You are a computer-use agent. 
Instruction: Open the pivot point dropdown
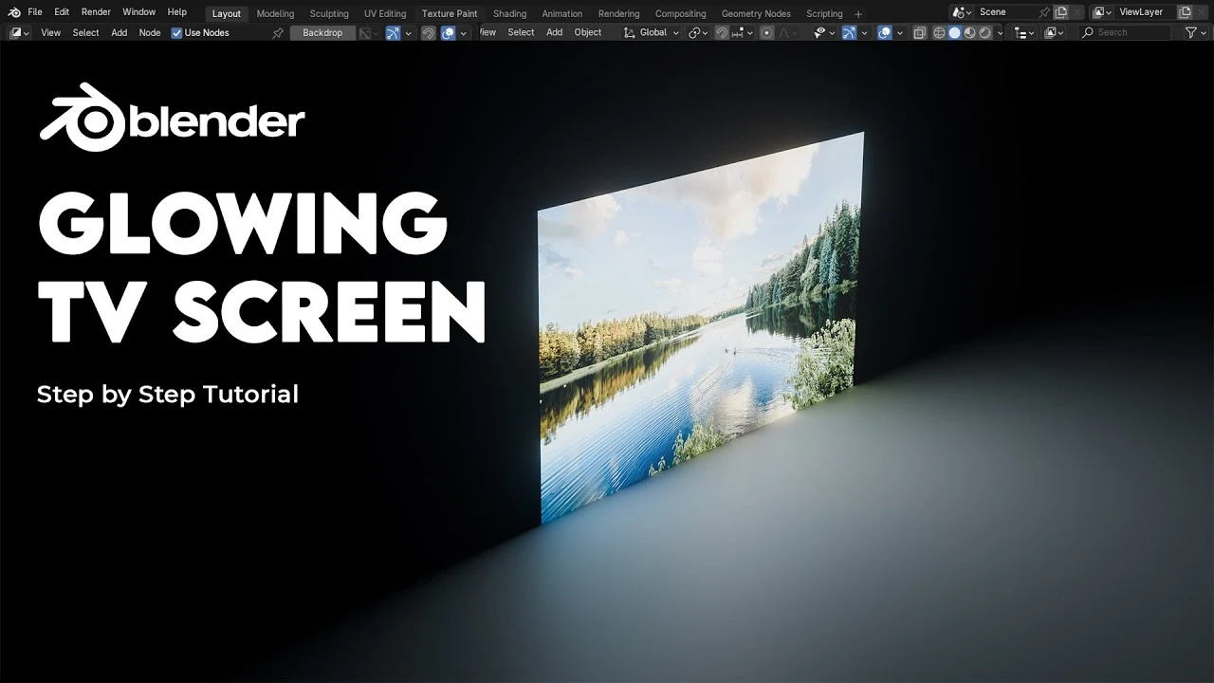click(x=698, y=32)
